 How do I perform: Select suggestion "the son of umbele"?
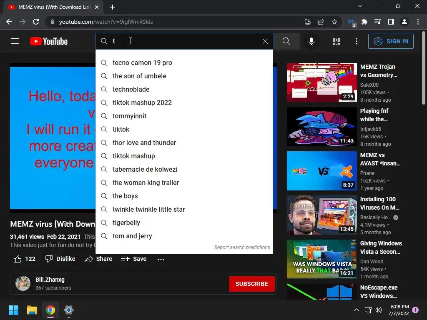184,76
